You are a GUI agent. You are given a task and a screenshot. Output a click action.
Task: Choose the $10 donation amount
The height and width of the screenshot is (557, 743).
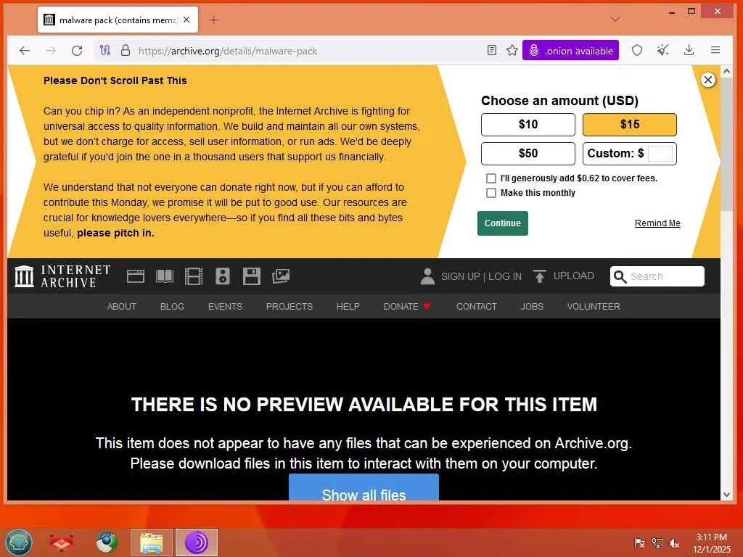coord(528,125)
